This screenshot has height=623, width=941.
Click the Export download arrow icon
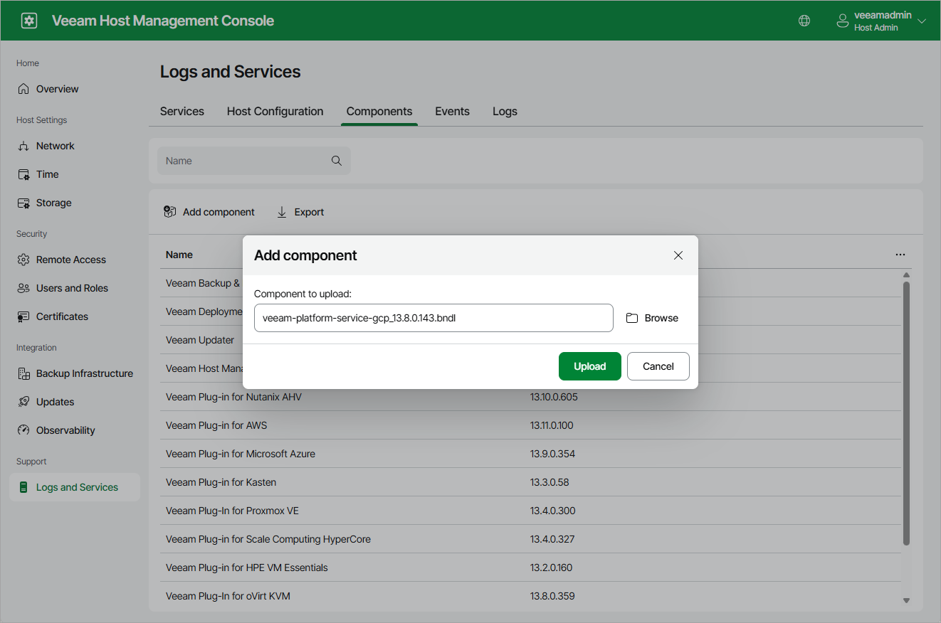click(x=282, y=212)
